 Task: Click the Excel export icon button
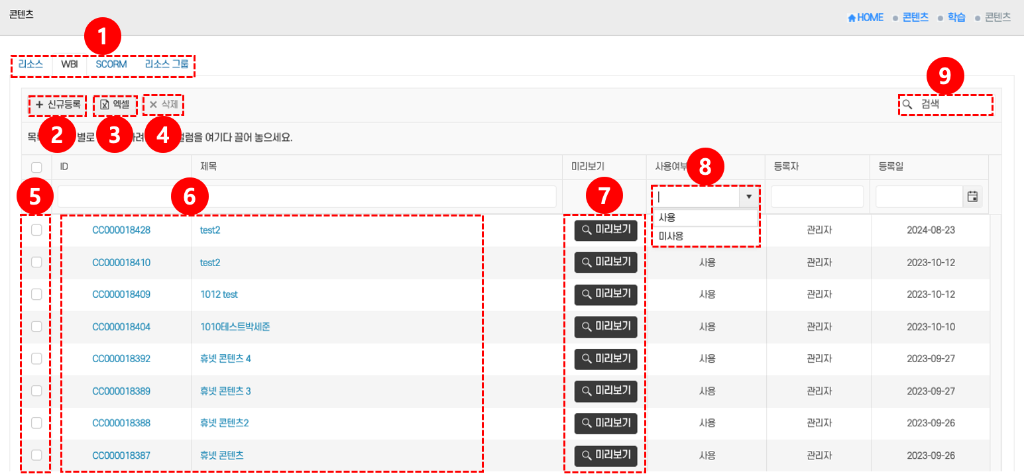pyautogui.click(x=104, y=105)
